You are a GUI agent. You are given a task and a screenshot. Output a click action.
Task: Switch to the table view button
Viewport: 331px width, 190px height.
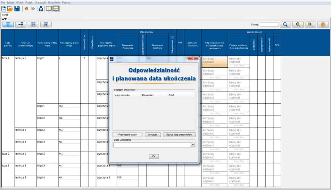pos(8,25)
